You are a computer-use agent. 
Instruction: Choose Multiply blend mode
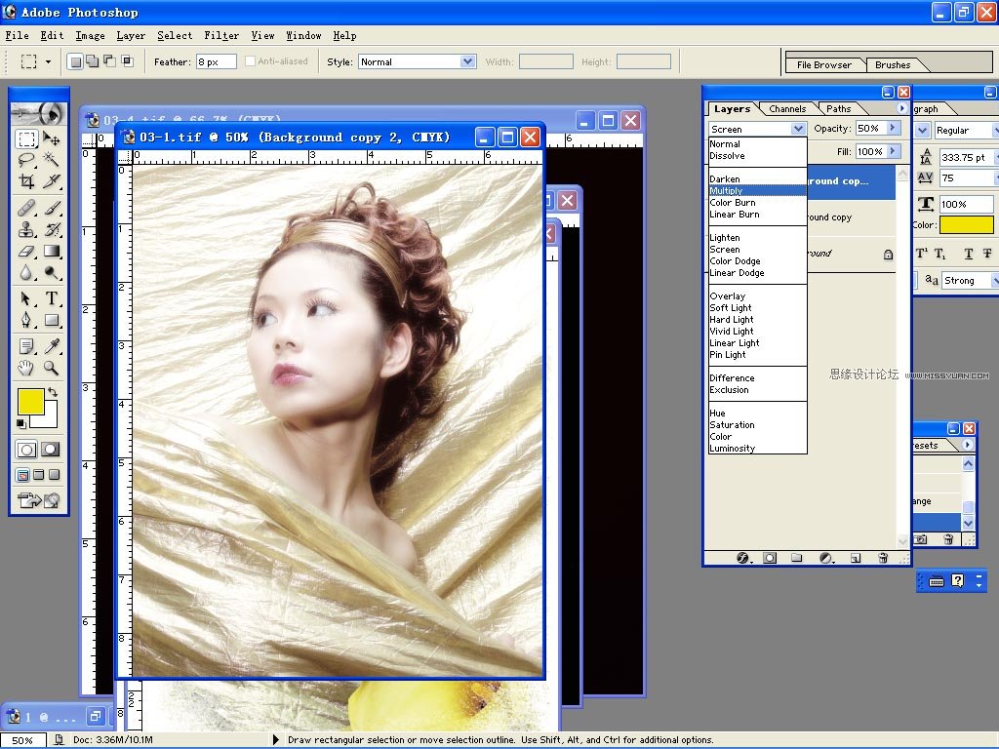click(x=757, y=190)
